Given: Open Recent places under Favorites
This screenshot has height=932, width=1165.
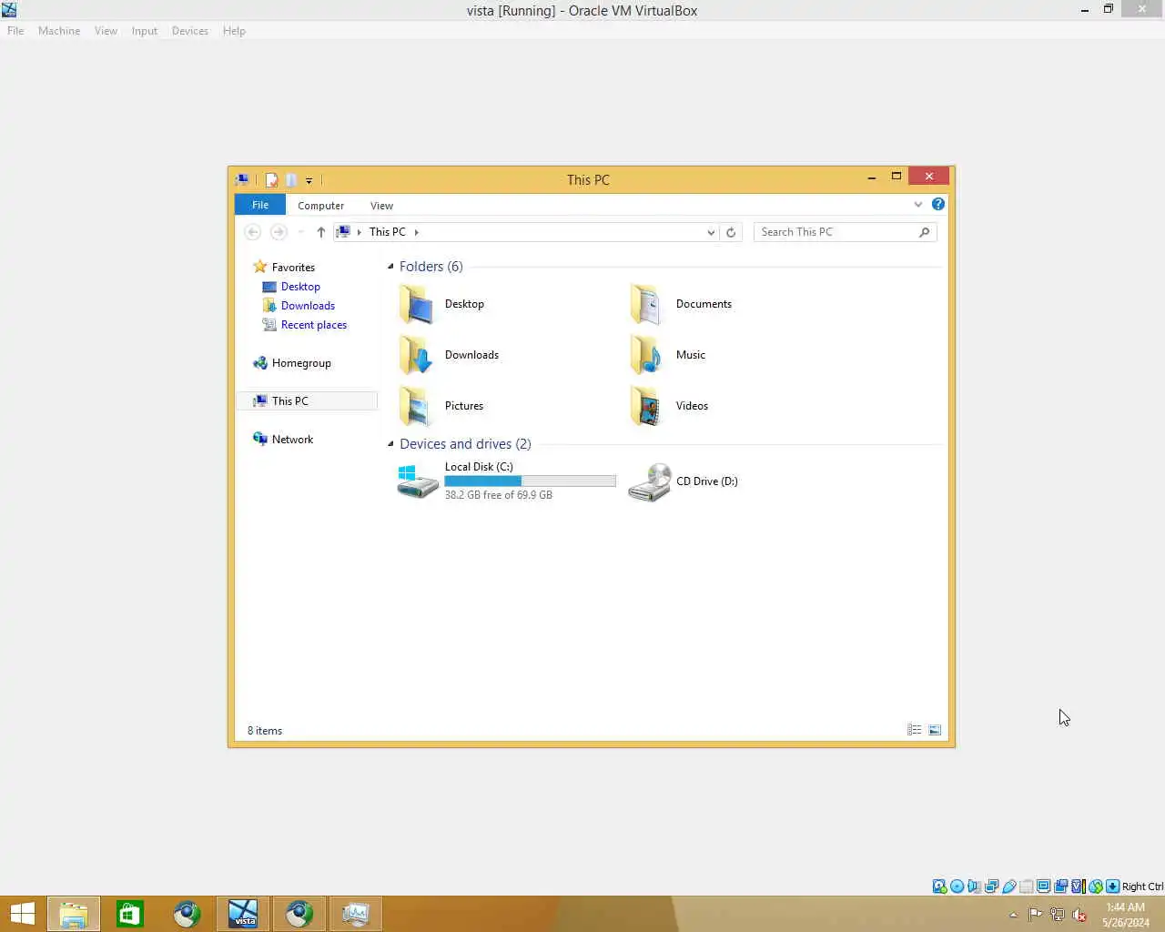Looking at the screenshot, I should pos(313,325).
